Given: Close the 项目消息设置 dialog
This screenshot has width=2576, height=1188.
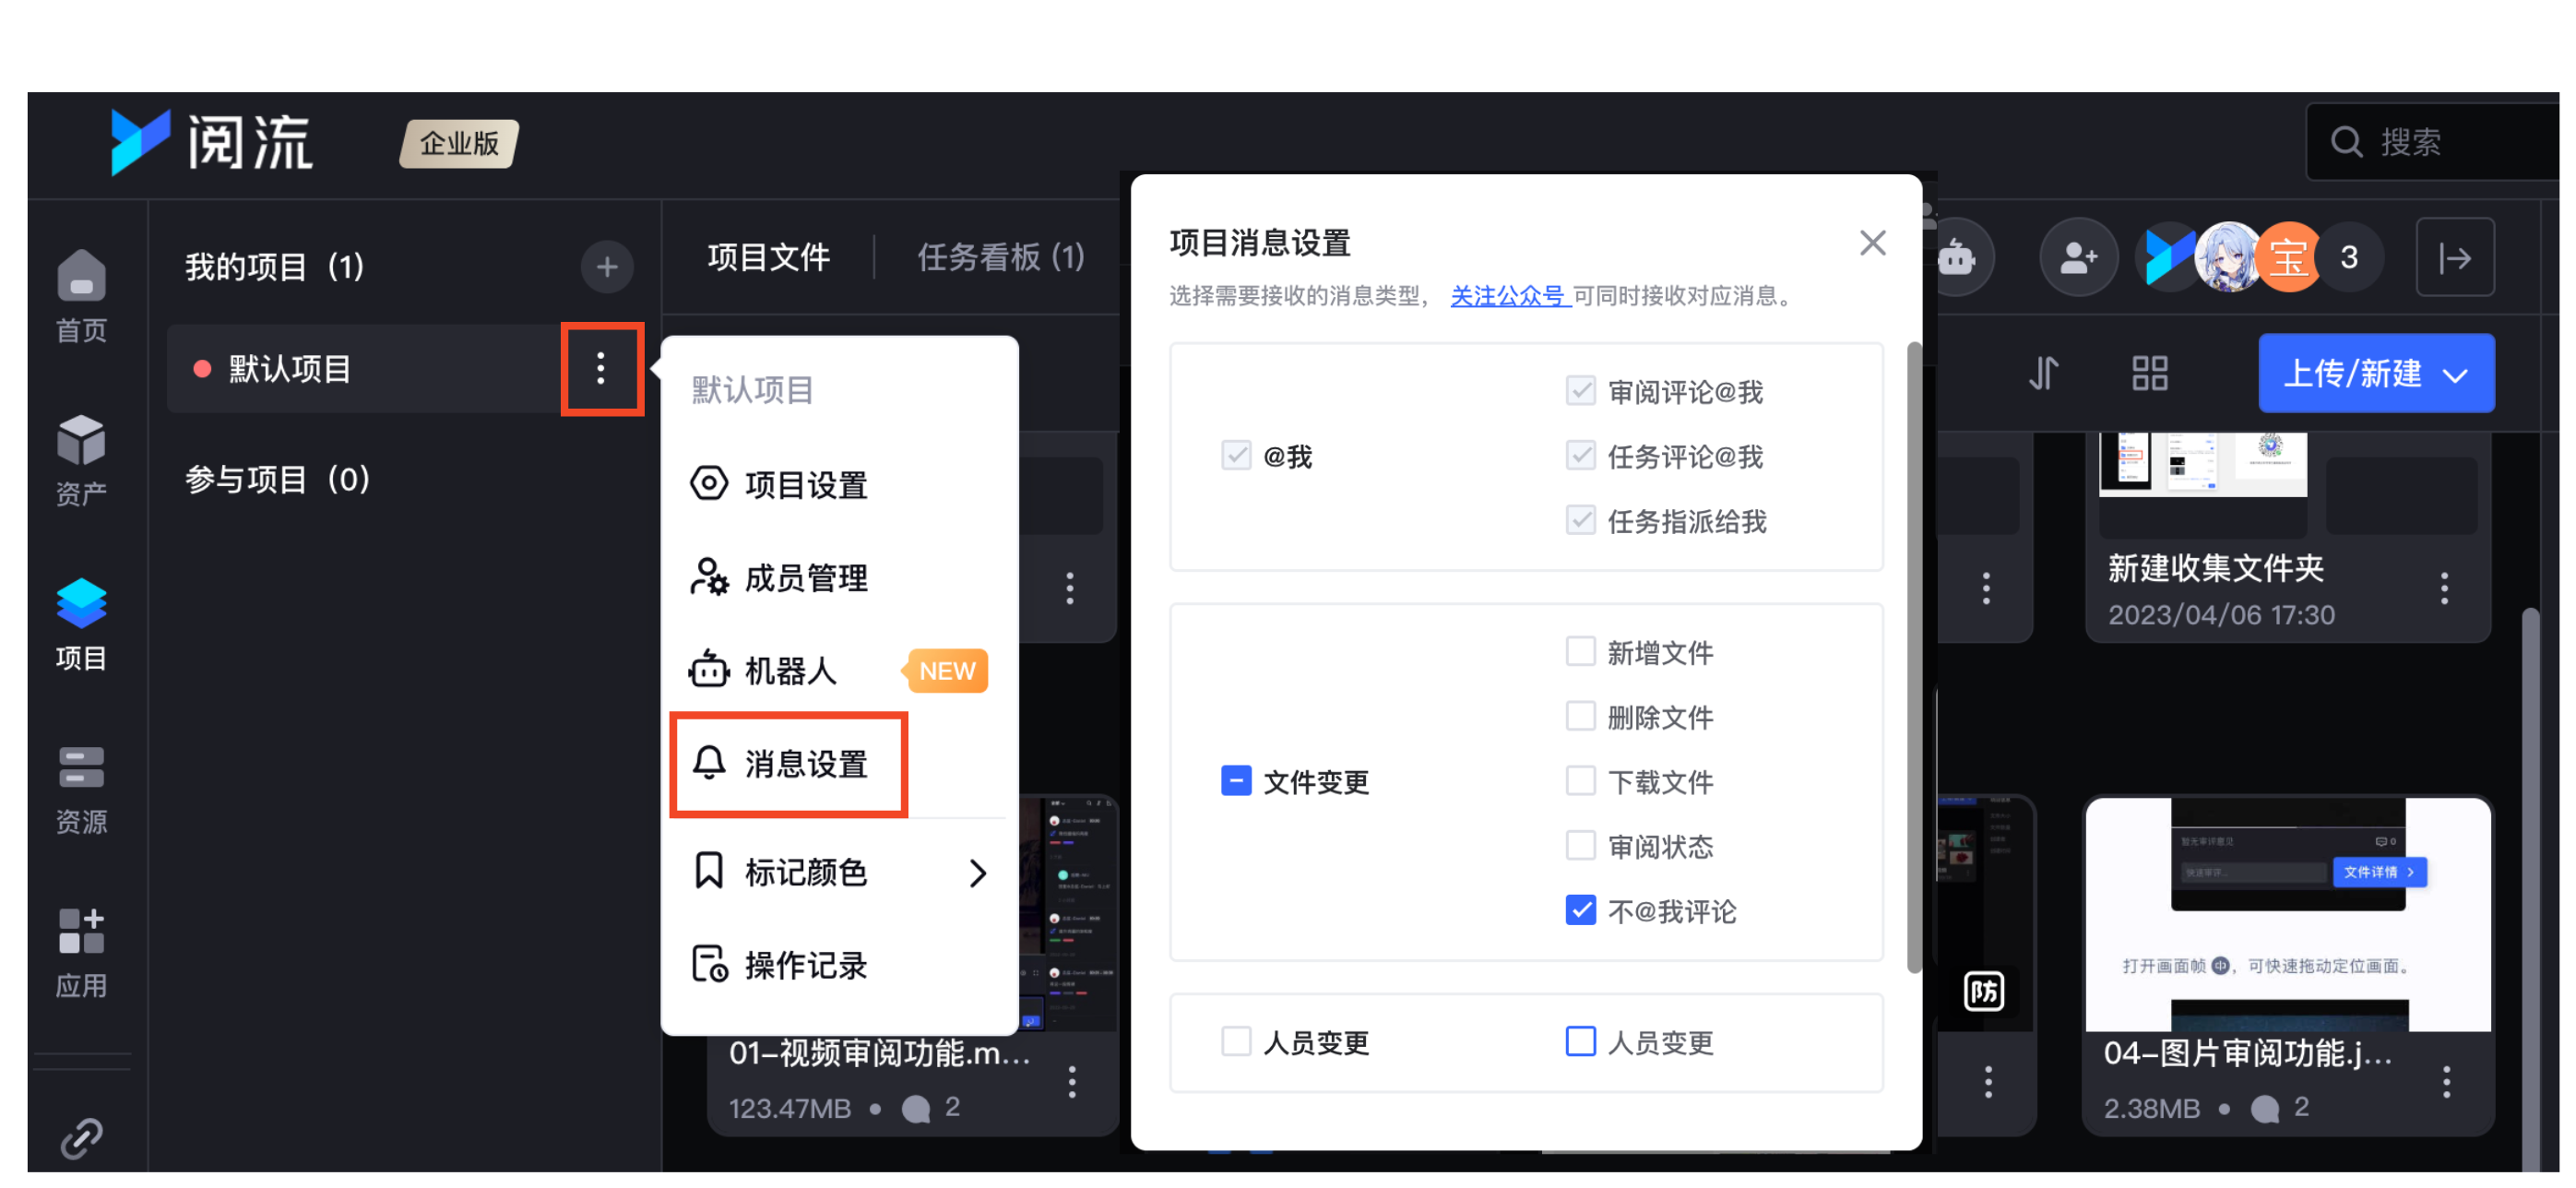Looking at the screenshot, I should coord(1873,243).
